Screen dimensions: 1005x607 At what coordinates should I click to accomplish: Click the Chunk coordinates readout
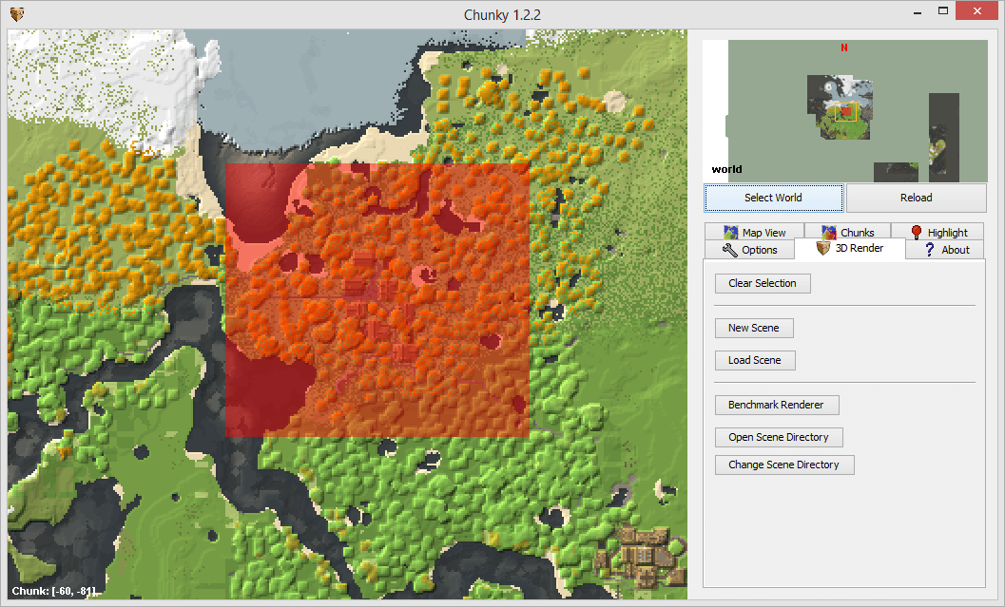tap(54, 591)
